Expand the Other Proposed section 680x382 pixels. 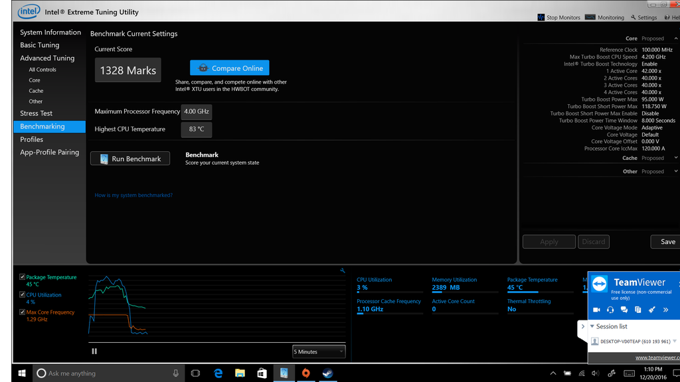point(675,172)
